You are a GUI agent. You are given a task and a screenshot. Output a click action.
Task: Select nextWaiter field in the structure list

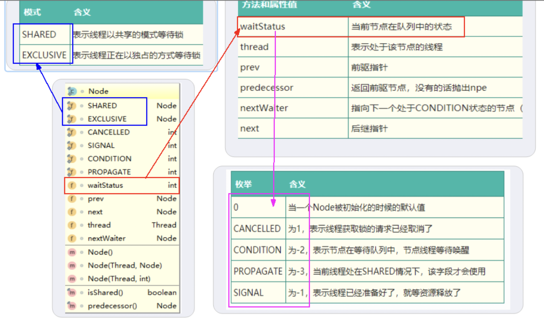click(122, 239)
